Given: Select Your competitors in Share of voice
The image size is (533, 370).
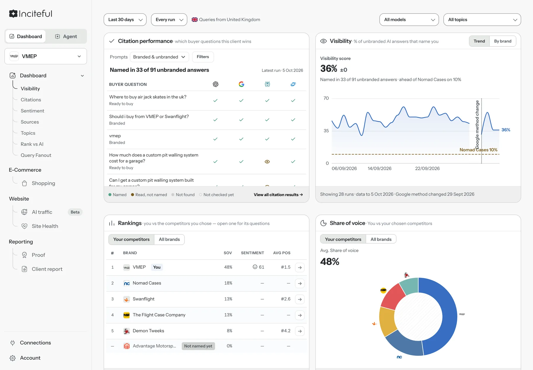Looking at the screenshot, I should [x=343, y=239].
